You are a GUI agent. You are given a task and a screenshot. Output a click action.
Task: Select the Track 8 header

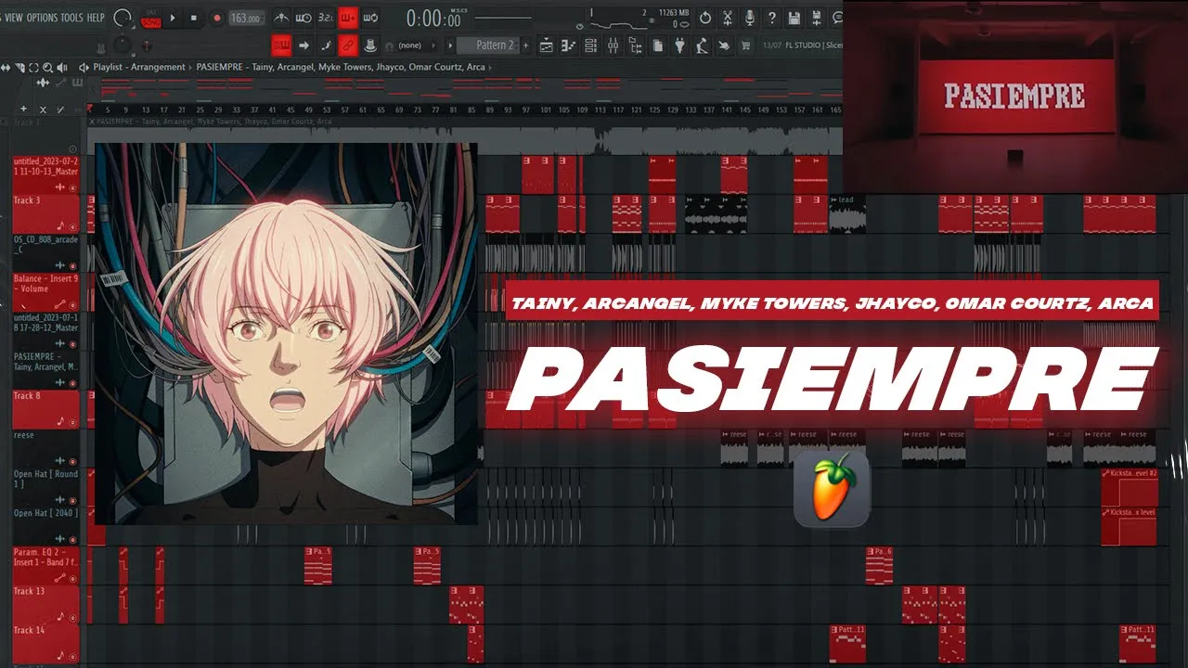coord(45,409)
